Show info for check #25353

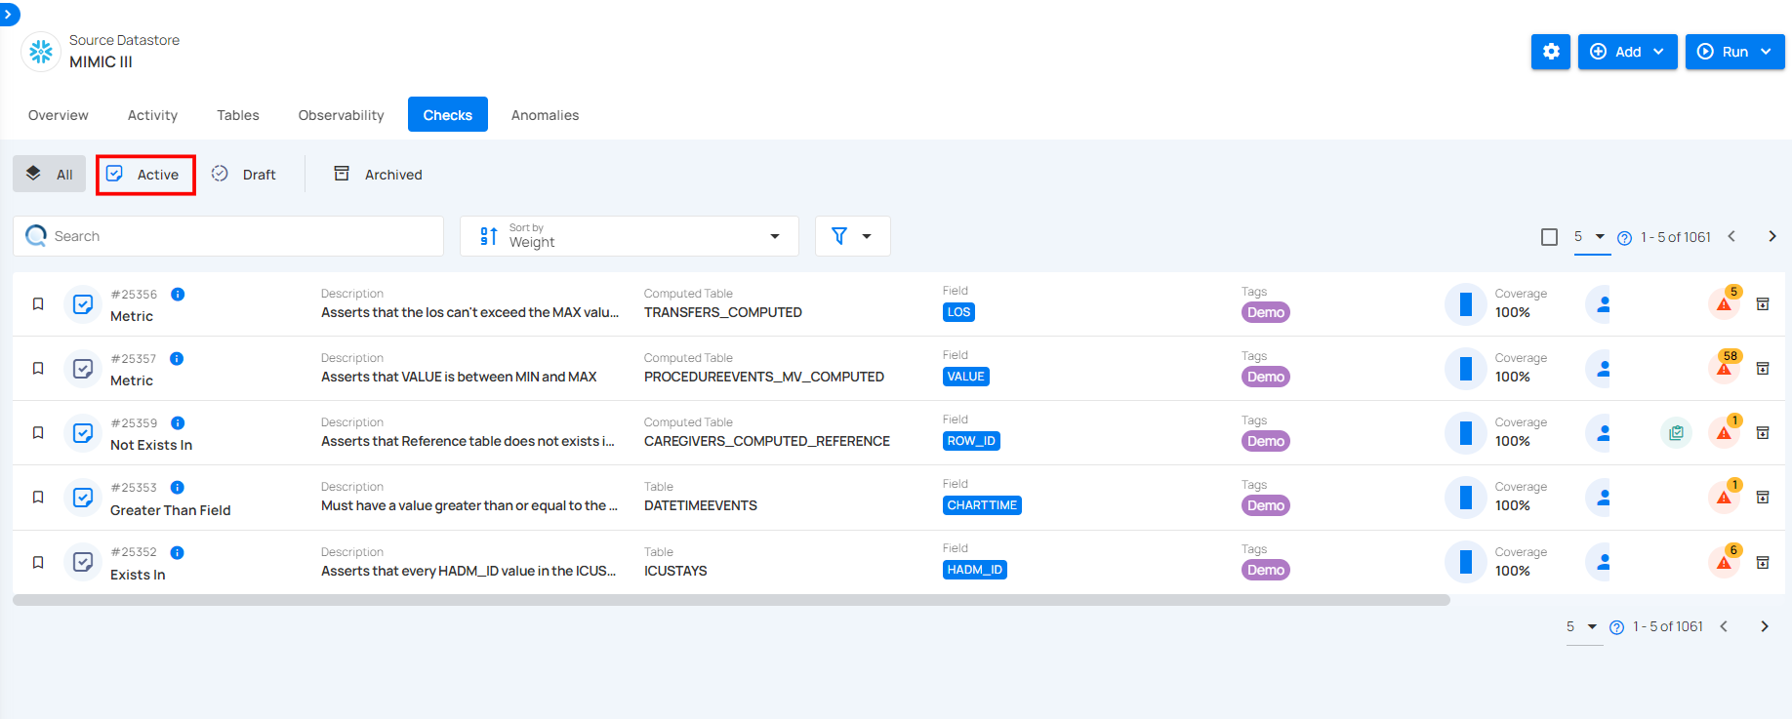(x=178, y=488)
